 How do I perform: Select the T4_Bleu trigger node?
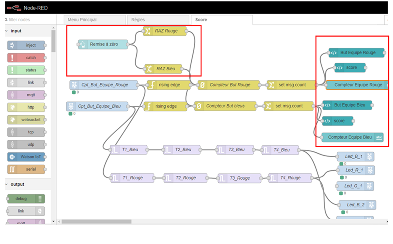(x=280, y=150)
